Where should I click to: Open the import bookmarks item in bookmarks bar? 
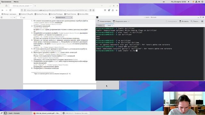(9, 14)
